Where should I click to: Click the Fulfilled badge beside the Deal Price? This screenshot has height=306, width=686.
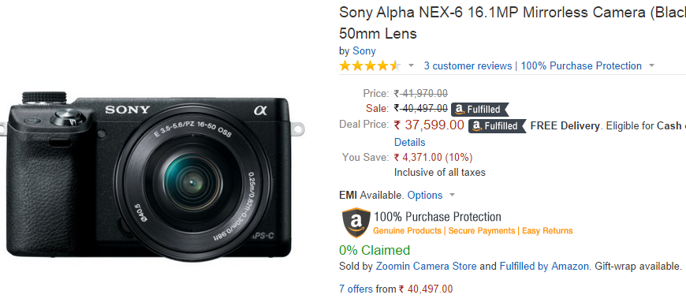tap(498, 126)
